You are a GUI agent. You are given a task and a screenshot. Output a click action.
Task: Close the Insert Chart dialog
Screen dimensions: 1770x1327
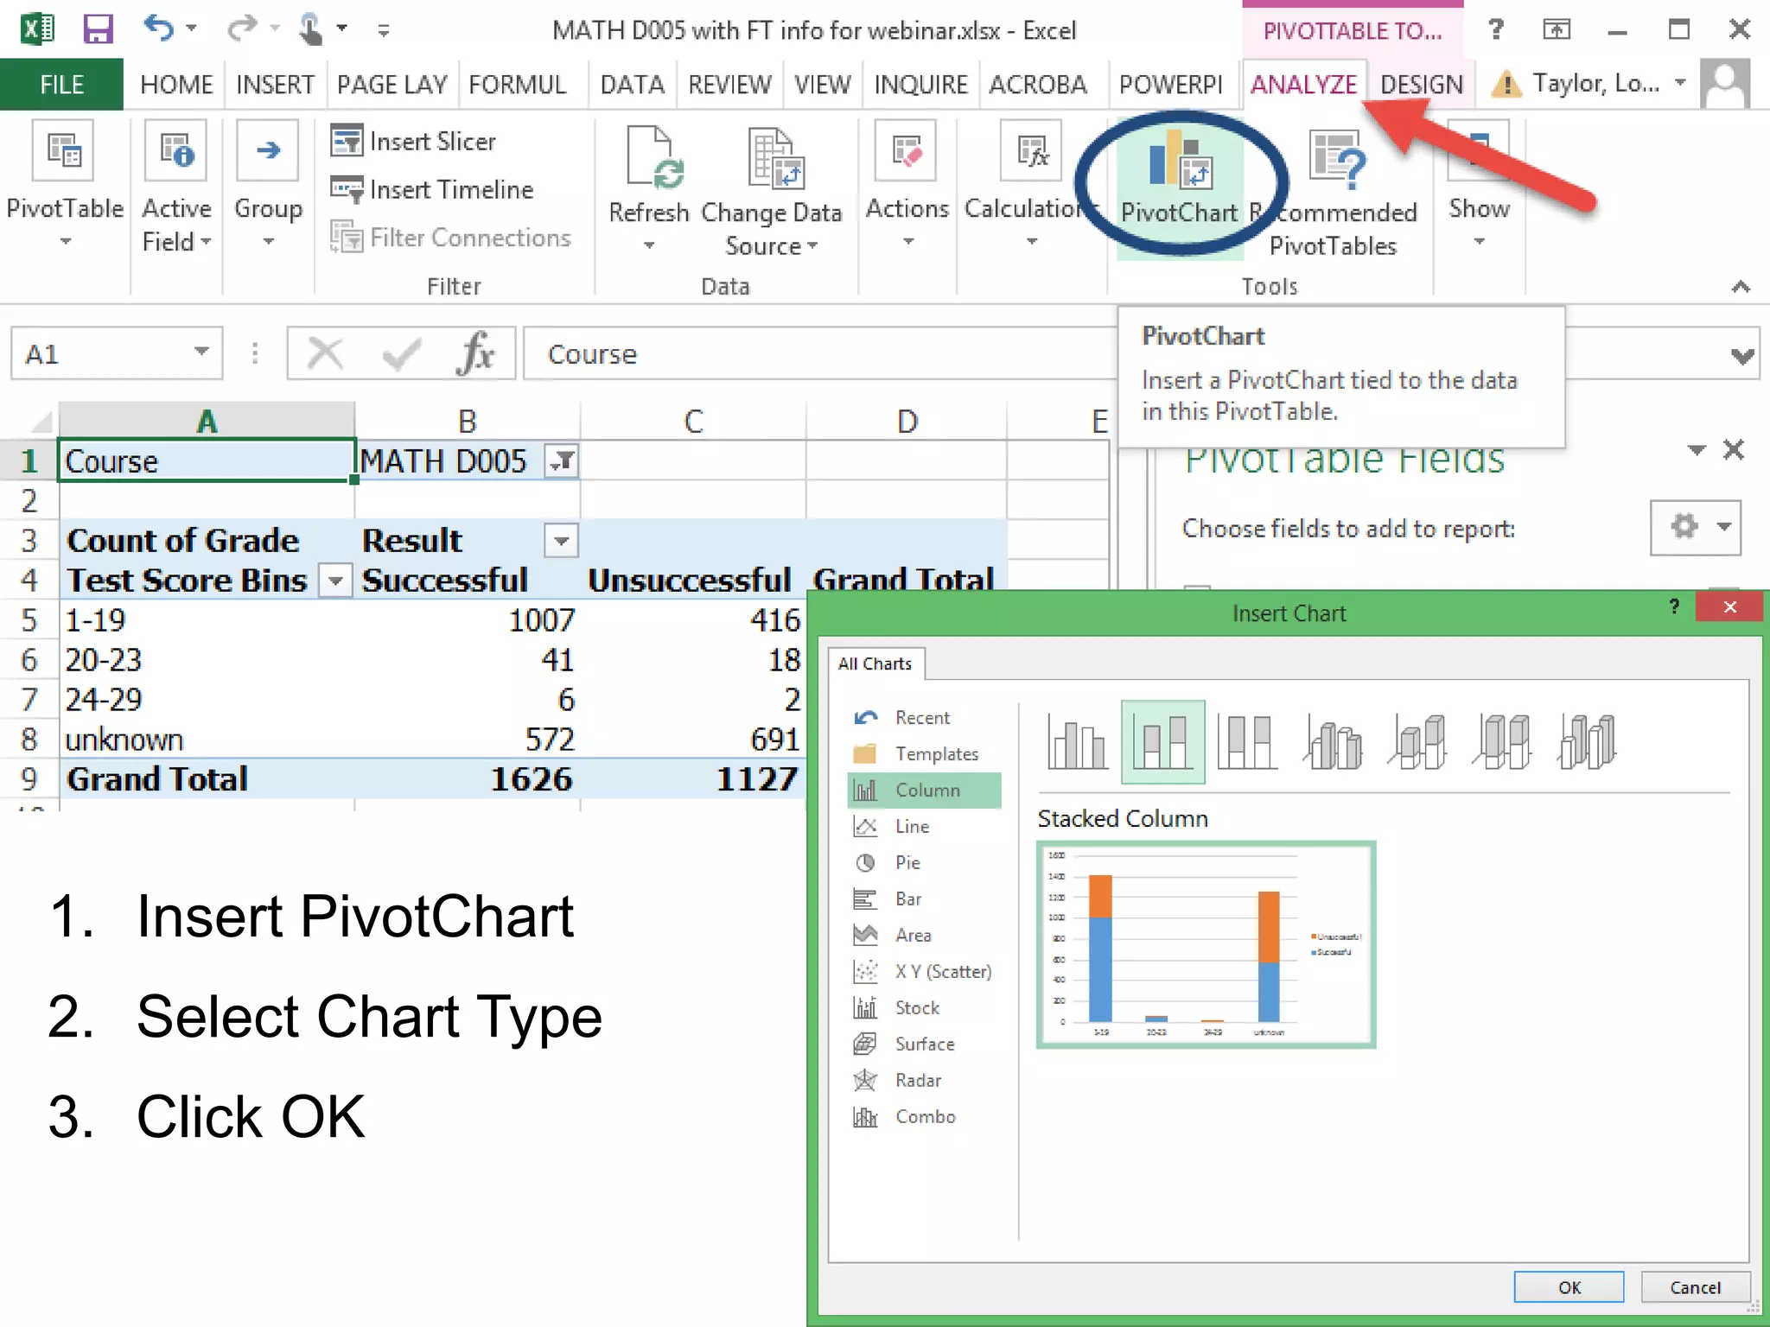click(x=1729, y=606)
